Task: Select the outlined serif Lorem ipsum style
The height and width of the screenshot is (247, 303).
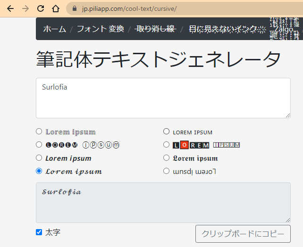Action: (39, 132)
